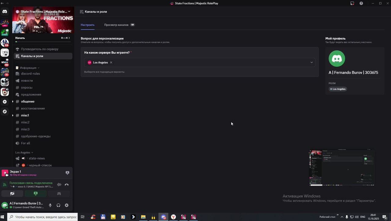
Task: Open Discord direct messages home icon
Action: 5,12
